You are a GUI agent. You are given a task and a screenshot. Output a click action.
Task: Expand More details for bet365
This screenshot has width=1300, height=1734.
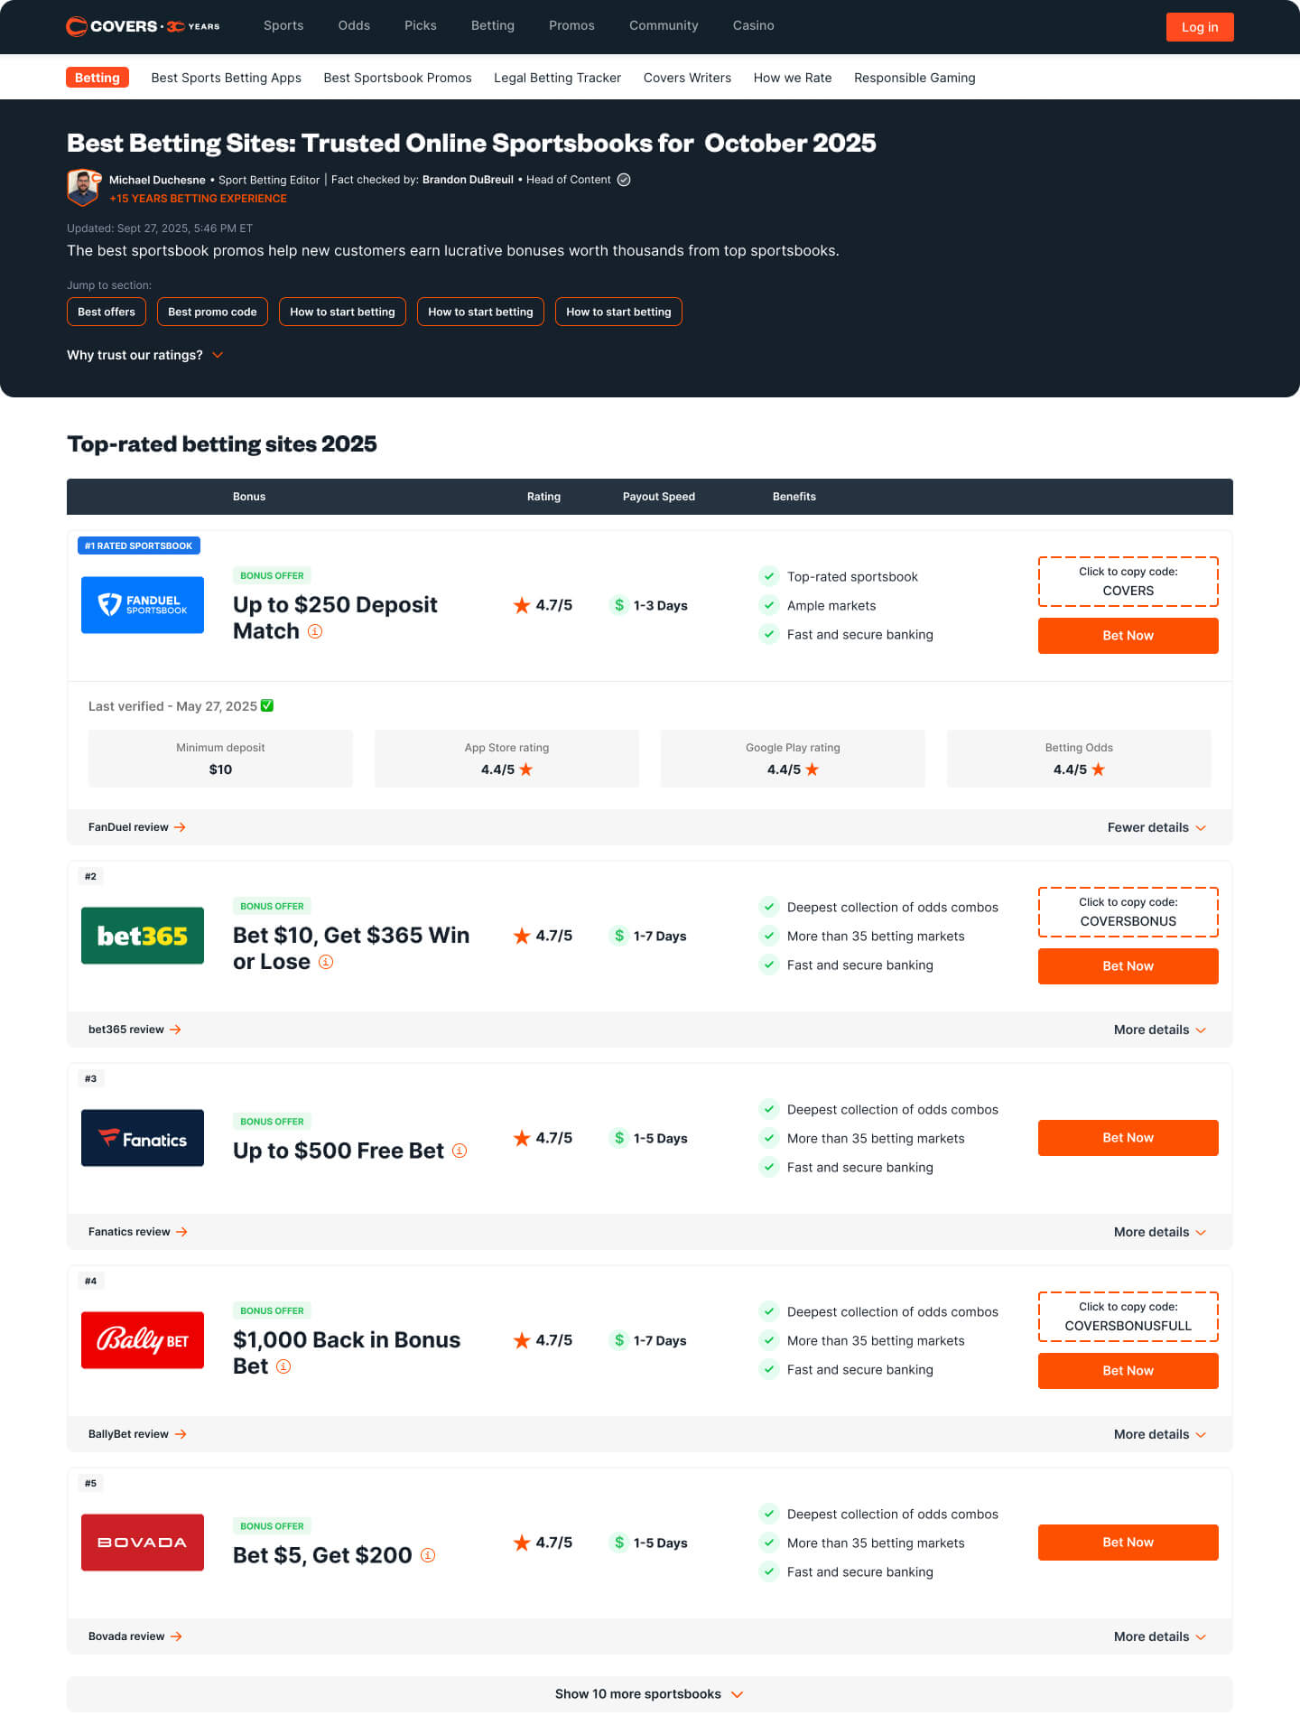tap(1160, 1030)
